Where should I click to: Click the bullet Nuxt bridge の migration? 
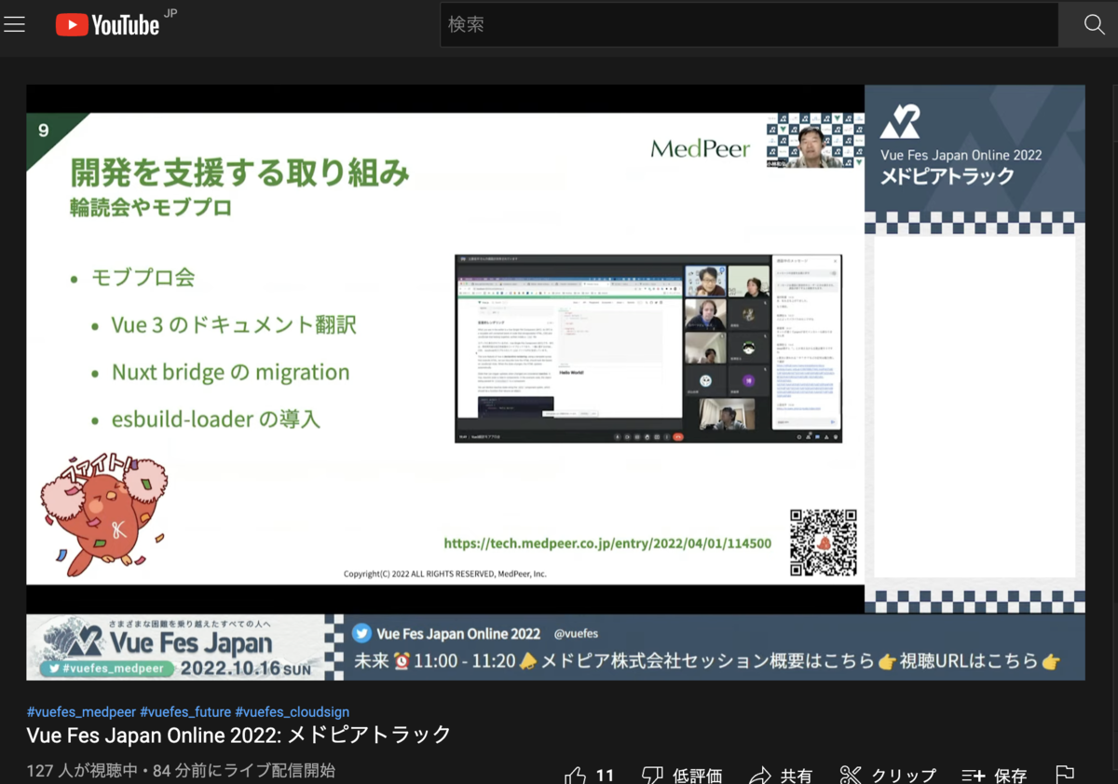coord(230,372)
